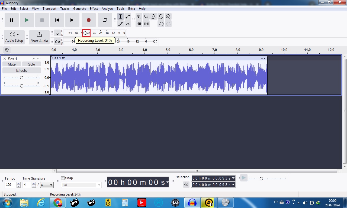Screen dimensions: 347x208
Task: Open the File menu
Action: tap(4, 9)
